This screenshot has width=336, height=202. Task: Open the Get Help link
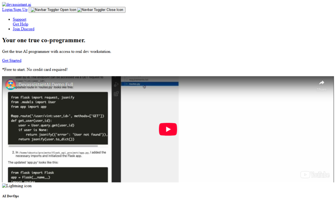click(21, 24)
